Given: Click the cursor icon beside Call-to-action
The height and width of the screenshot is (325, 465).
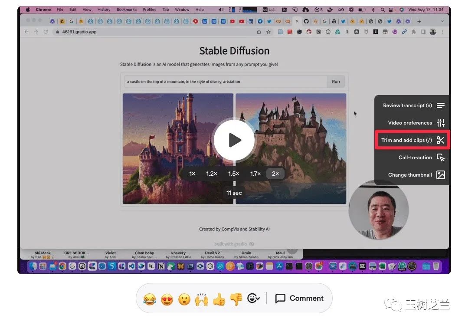Looking at the screenshot, I should pyautogui.click(x=441, y=158).
